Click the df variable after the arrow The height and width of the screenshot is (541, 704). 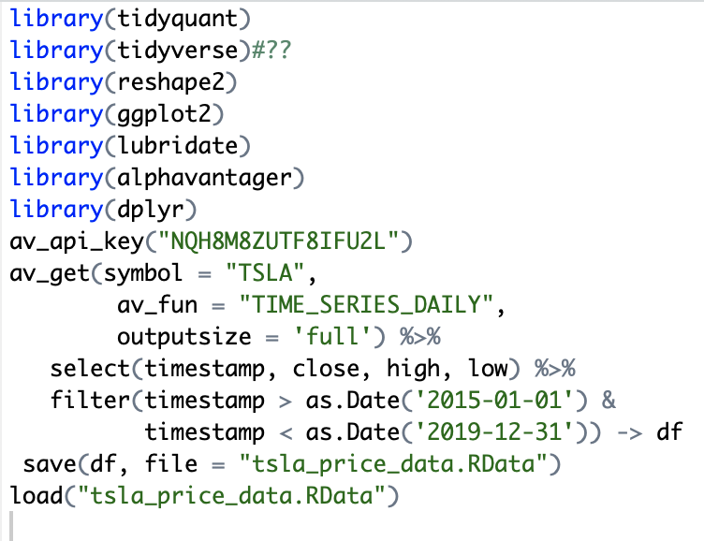[669, 431]
